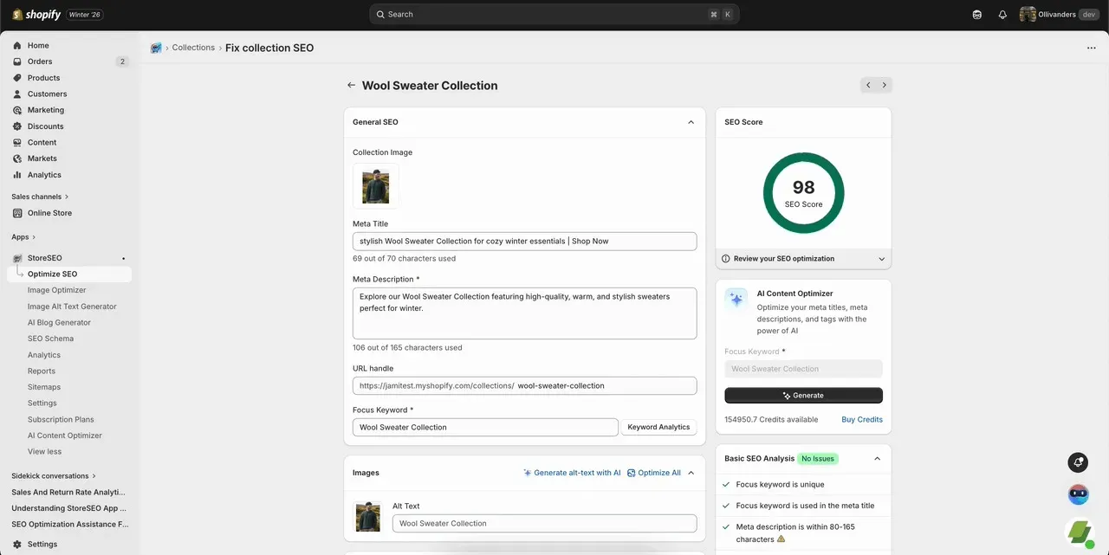Click the Alt Text input field
The height and width of the screenshot is (555, 1109).
(x=544, y=523)
